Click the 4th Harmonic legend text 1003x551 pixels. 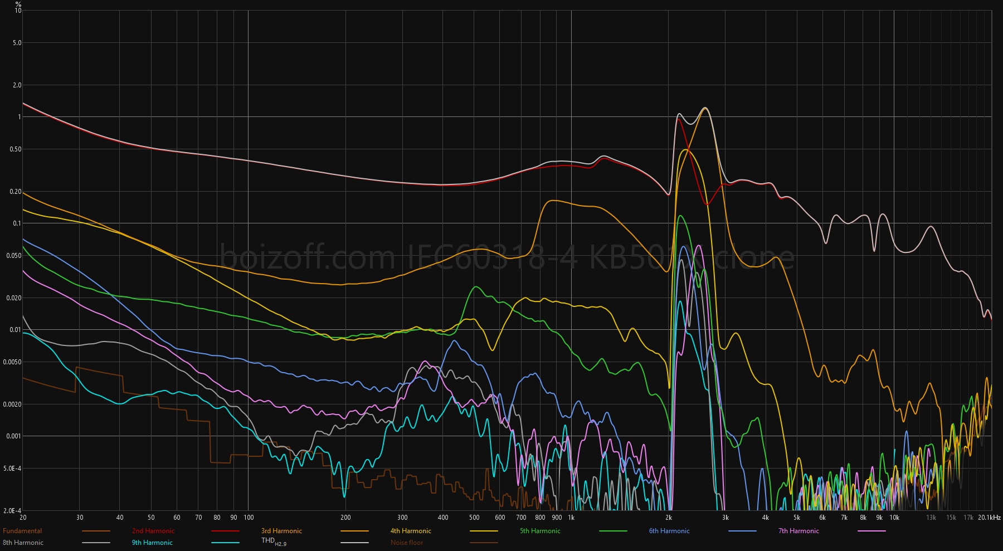point(411,531)
